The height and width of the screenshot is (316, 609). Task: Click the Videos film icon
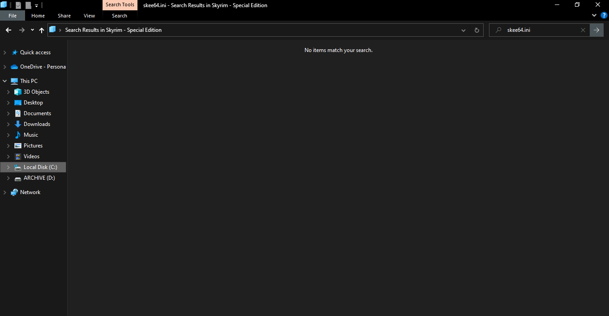[x=18, y=156]
